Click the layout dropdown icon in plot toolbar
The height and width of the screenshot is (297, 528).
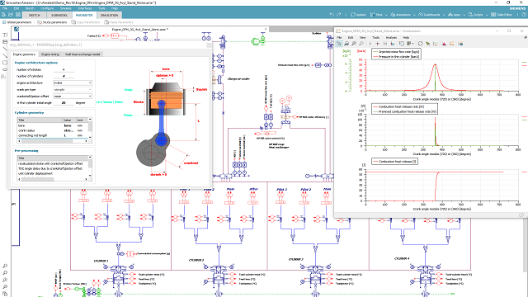410,44
